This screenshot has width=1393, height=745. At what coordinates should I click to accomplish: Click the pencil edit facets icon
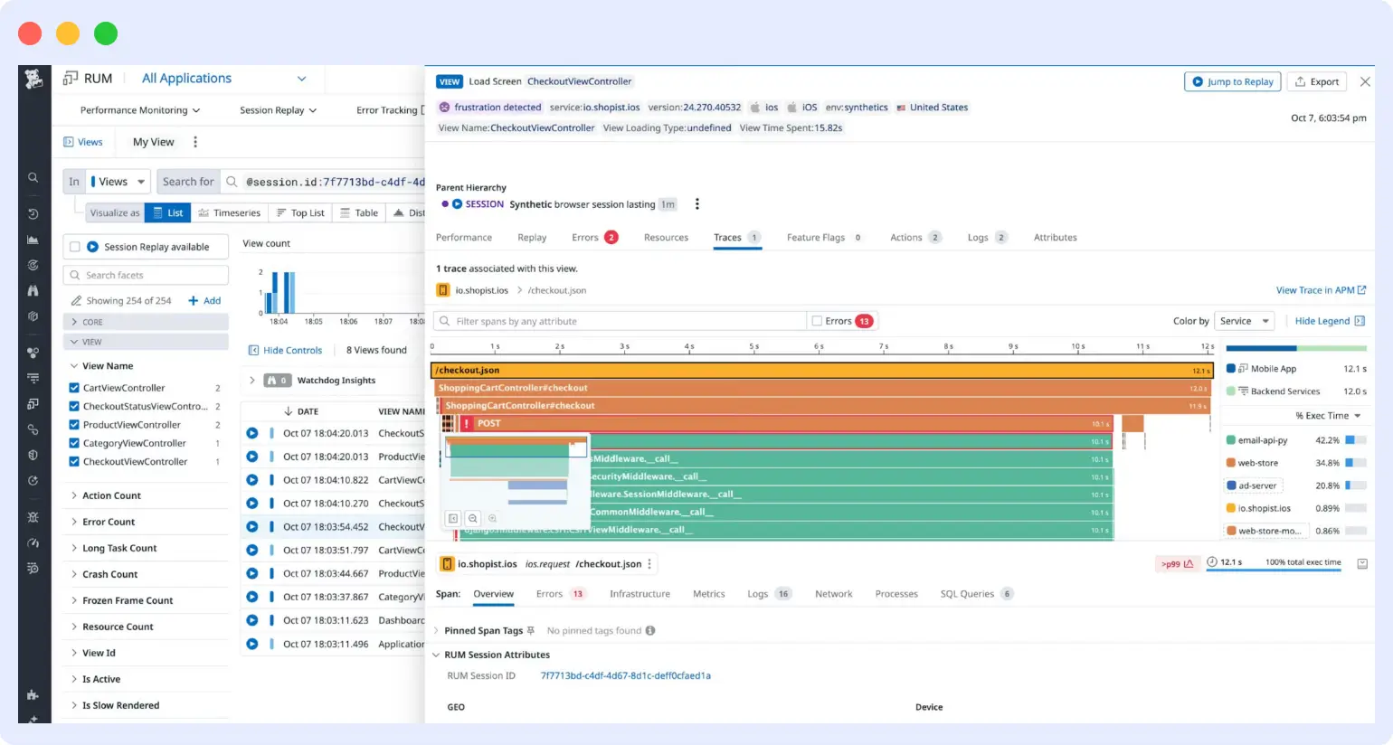[x=76, y=300]
